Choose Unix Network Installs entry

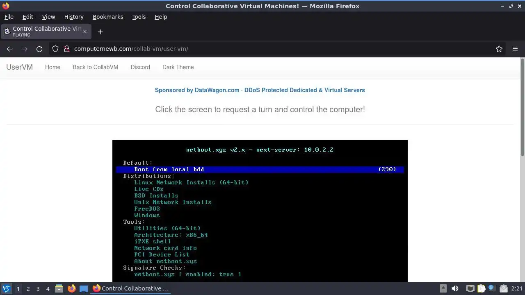[173, 202]
